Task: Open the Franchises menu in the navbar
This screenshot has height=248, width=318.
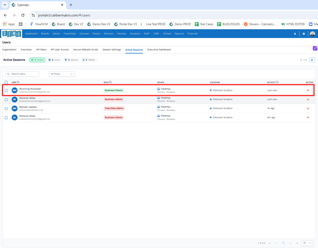Action: tap(69, 34)
